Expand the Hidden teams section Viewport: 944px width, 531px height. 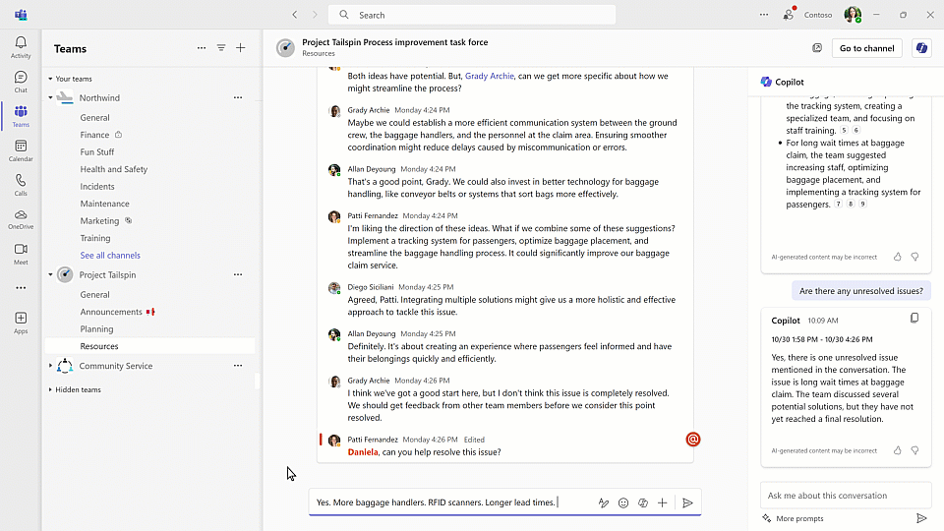pyautogui.click(x=51, y=389)
